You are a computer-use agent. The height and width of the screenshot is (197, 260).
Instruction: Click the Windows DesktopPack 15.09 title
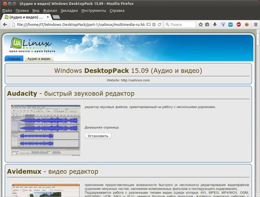click(128, 71)
